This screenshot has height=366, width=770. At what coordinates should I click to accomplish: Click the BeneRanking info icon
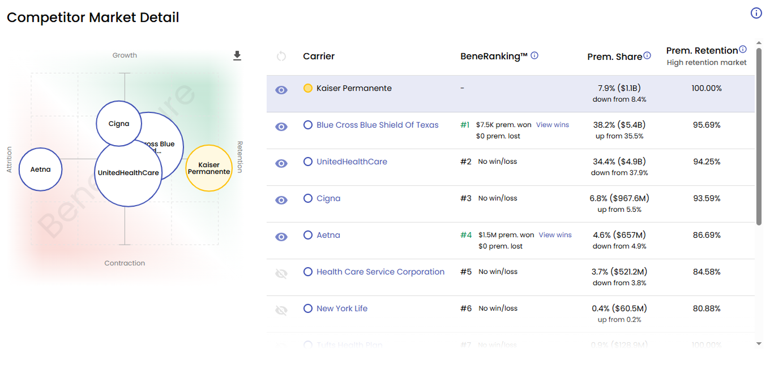pos(535,55)
